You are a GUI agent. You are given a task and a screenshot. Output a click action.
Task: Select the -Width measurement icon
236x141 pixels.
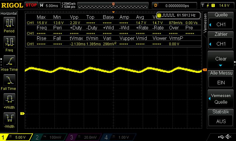[x=9, y=118]
